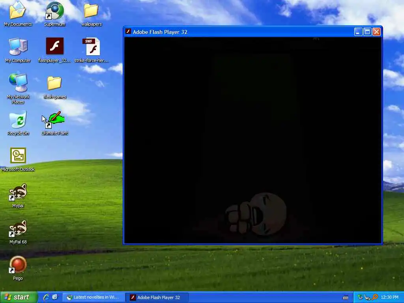The image size is (404, 303).
Task: Switch to Latest novelties taskbar window
Action: pyautogui.click(x=93, y=297)
